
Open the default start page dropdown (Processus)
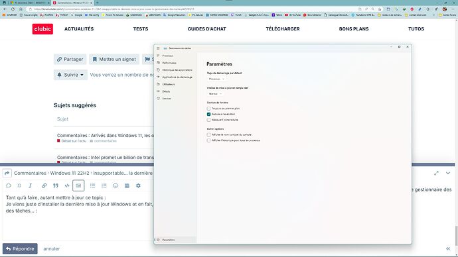(216, 79)
